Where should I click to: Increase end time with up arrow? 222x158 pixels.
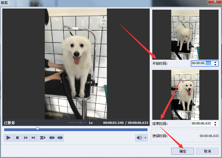(215, 122)
